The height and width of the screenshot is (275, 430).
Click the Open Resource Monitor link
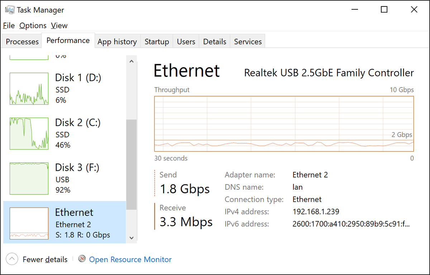pyautogui.click(x=130, y=259)
